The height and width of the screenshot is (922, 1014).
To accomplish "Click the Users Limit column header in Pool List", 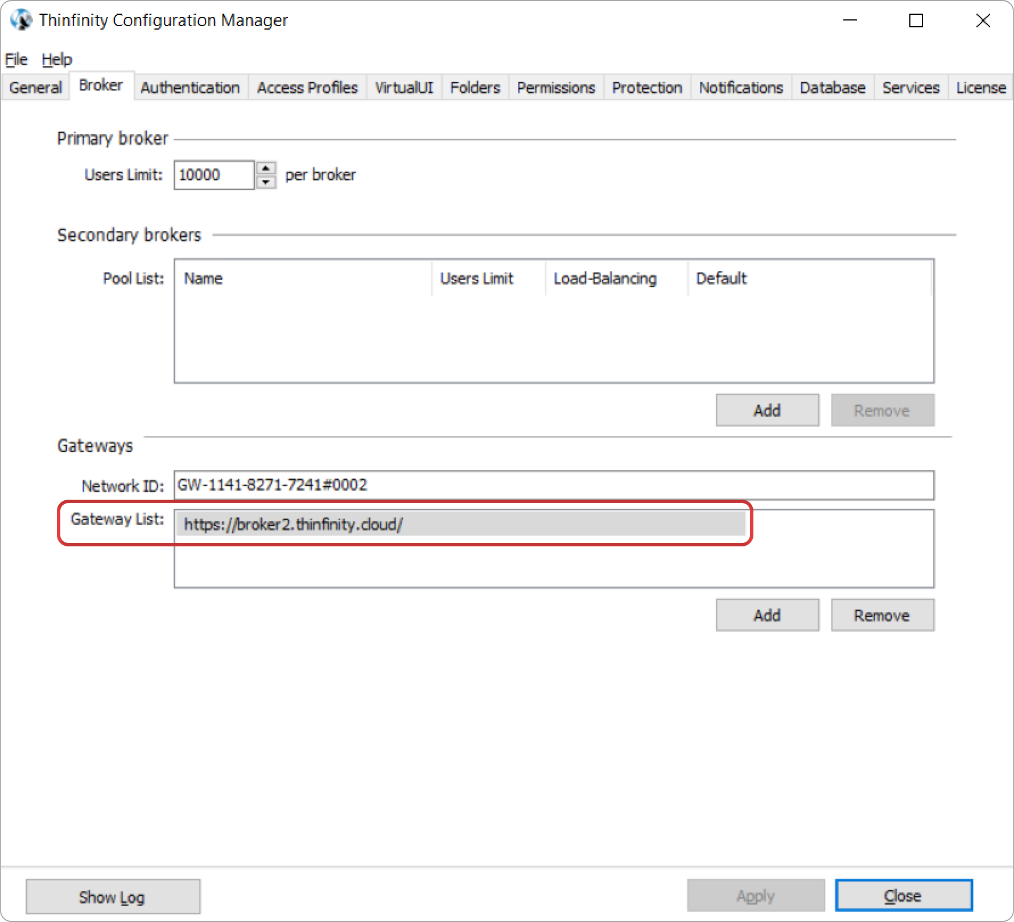I will point(489,278).
